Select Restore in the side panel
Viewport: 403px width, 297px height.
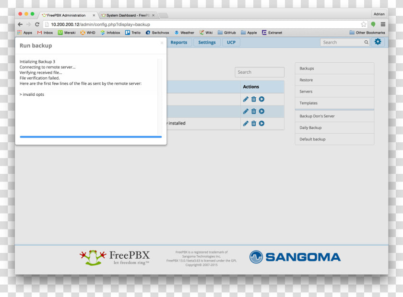[334, 80]
